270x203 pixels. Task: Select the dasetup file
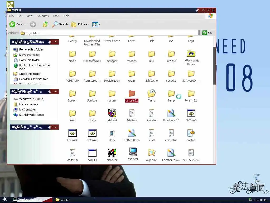pos(73,155)
